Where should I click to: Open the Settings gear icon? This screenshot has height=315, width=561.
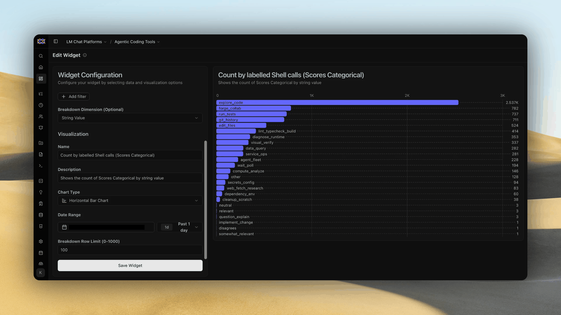[41, 242]
